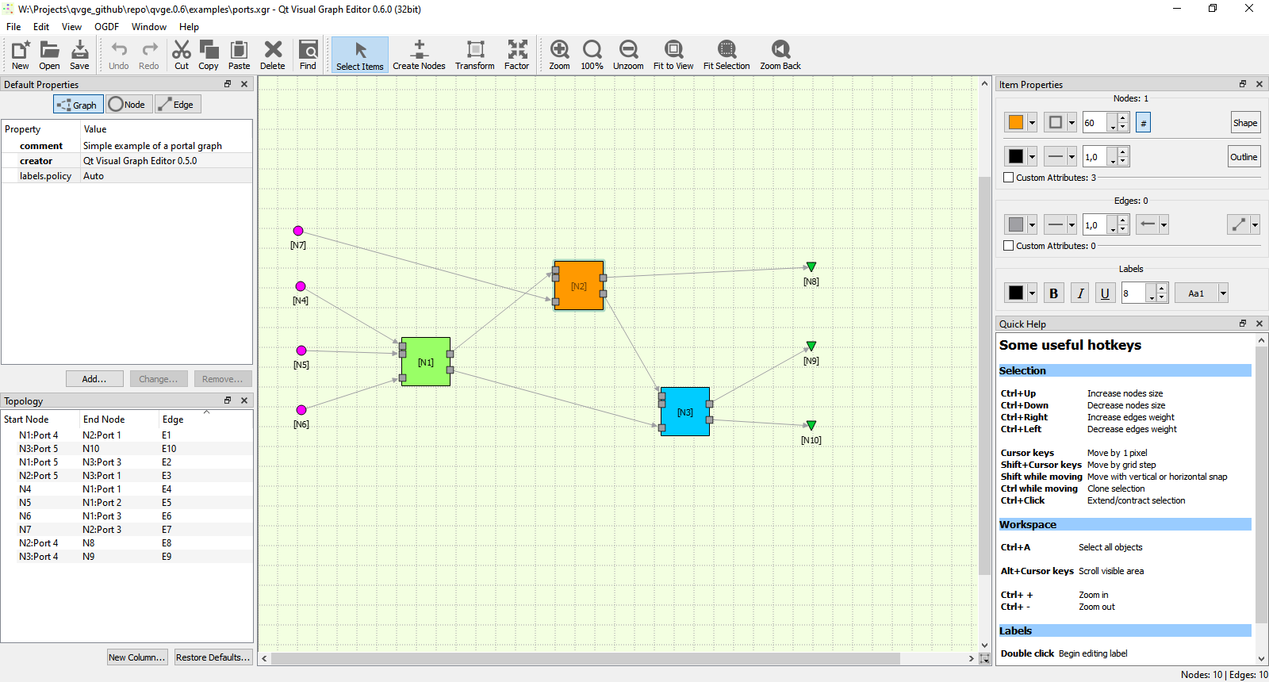Open the Find tool
The height and width of the screenshot is (682, 1269).
pyautogui.click(x=308, y=55)
